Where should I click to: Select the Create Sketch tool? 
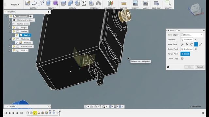(27, 3)
